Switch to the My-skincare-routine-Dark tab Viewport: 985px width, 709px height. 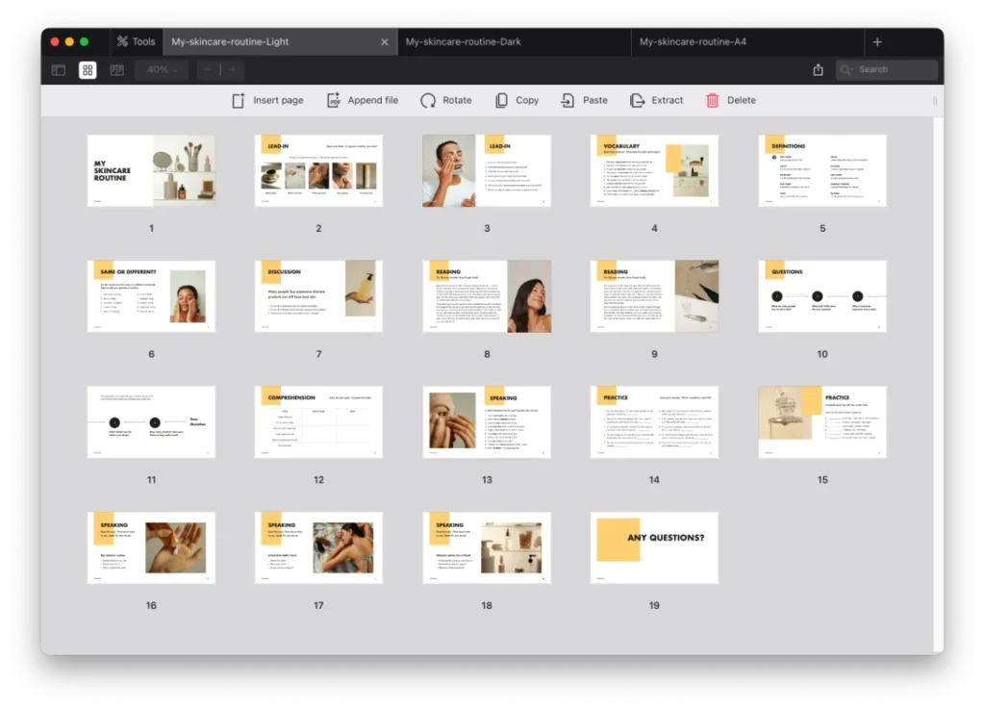click(463, 41)
